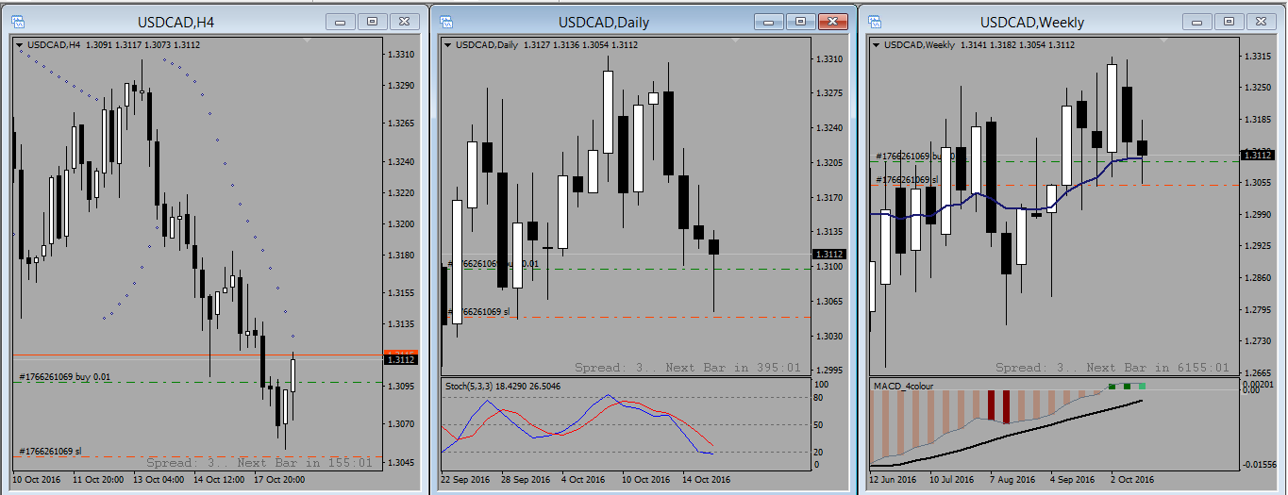This screenshot has width=1288, height=495.
Task: Restore the USDCAD,H4 chart window size
Action: (x=372, y=21)
